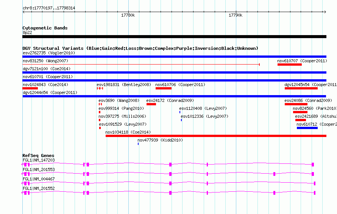Screen dimensions: 337x214
Task: Select the red esv2421689 loss bar
Action: [301, 120]
